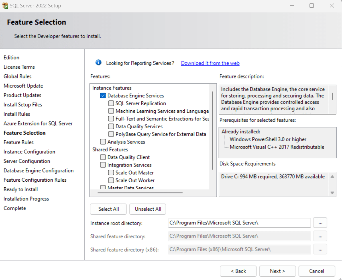
Task: Check Integration Services checkbox
Action: click(103, 165)
